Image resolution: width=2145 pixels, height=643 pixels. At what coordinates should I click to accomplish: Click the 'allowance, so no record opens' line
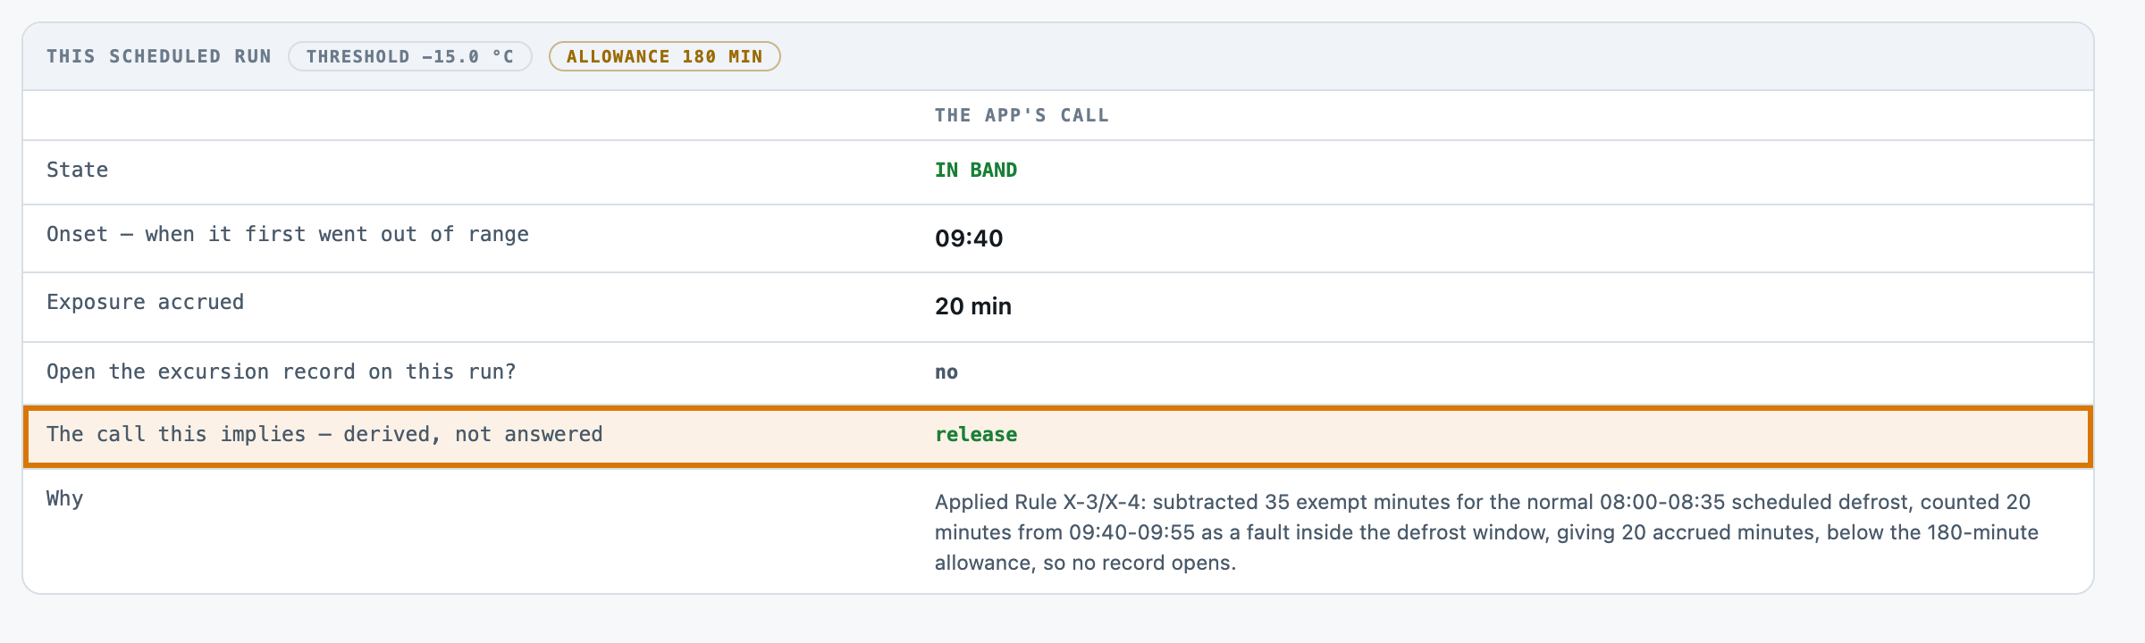[x=1085, y=563]
